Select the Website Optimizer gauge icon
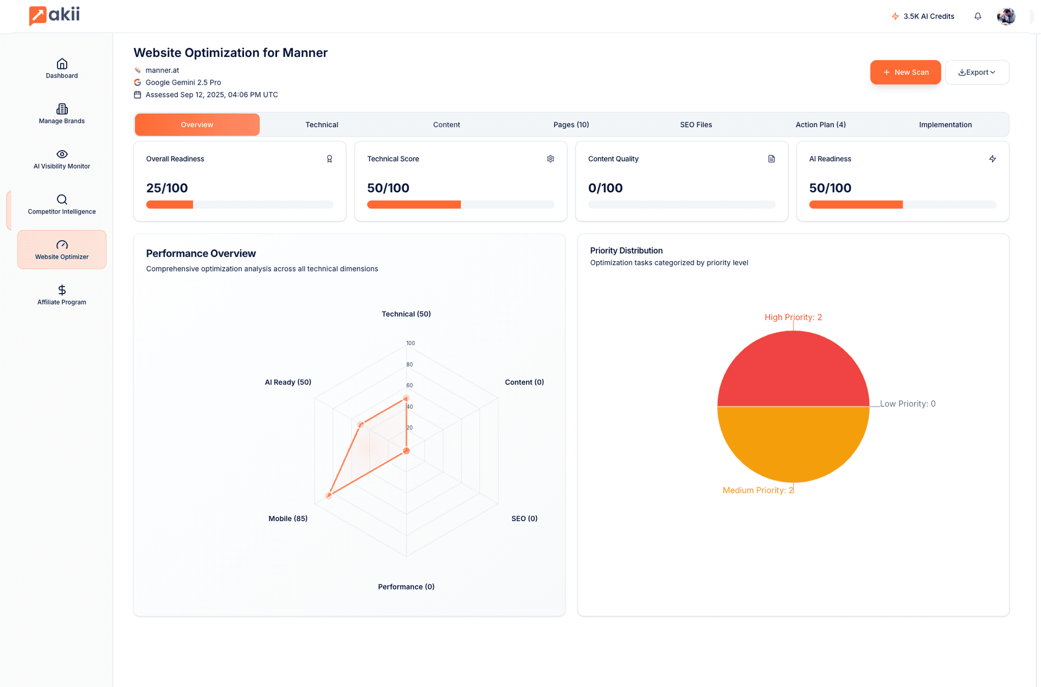The width and height of the screenshot is (1041, 687). [x=62, y=245]
